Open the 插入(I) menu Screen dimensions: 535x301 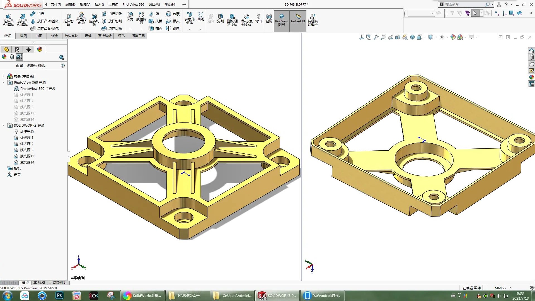[99, 4]
